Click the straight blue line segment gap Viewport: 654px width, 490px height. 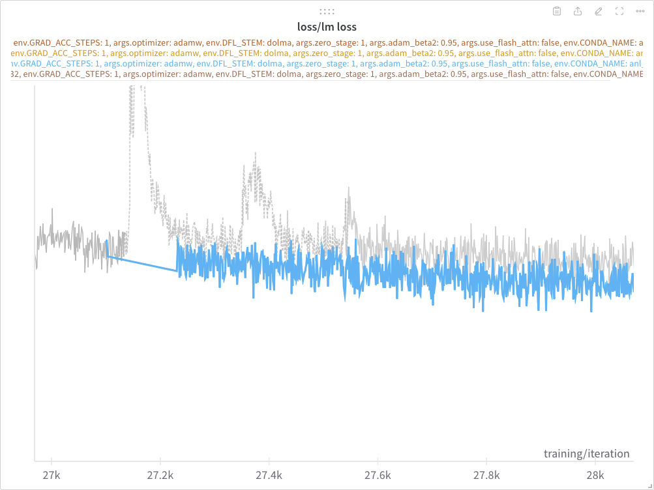141,263
